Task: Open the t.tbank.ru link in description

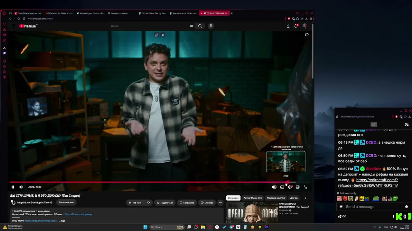Action: pyautogui.click(x=78, y=214)
